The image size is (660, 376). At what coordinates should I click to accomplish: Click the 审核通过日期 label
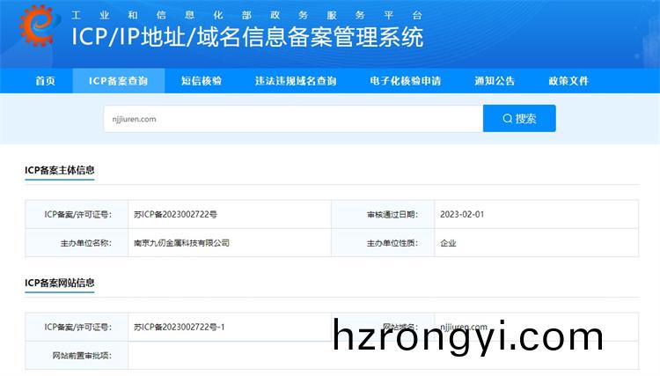click(x=392, y=214)
